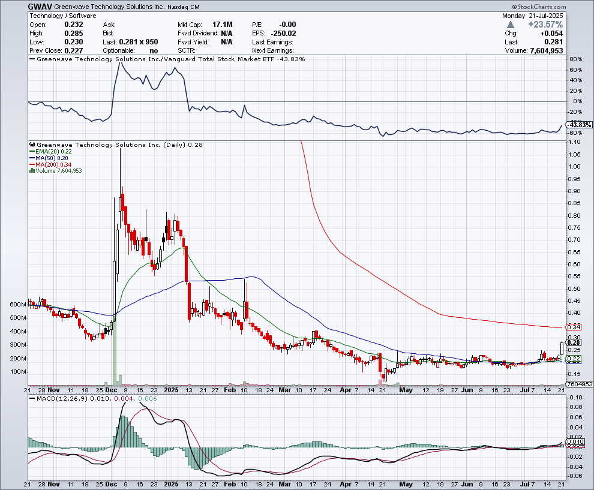Click the GWAV ticker symbol in the header
Image resolution: width=594 pixels, height=490 pixels.
click(x=40, y=7)
